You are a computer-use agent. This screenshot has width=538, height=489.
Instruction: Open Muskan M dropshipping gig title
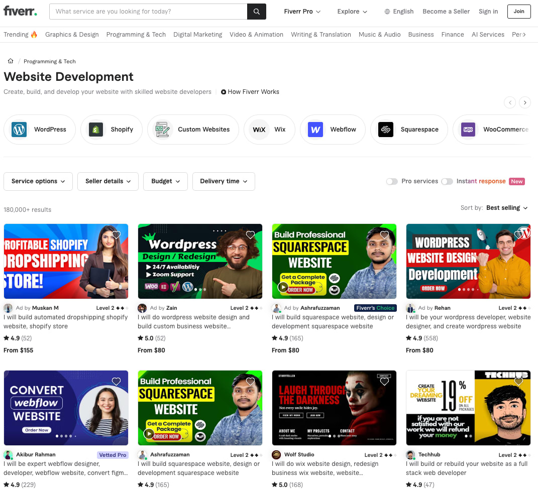click(x=65, y=322)
